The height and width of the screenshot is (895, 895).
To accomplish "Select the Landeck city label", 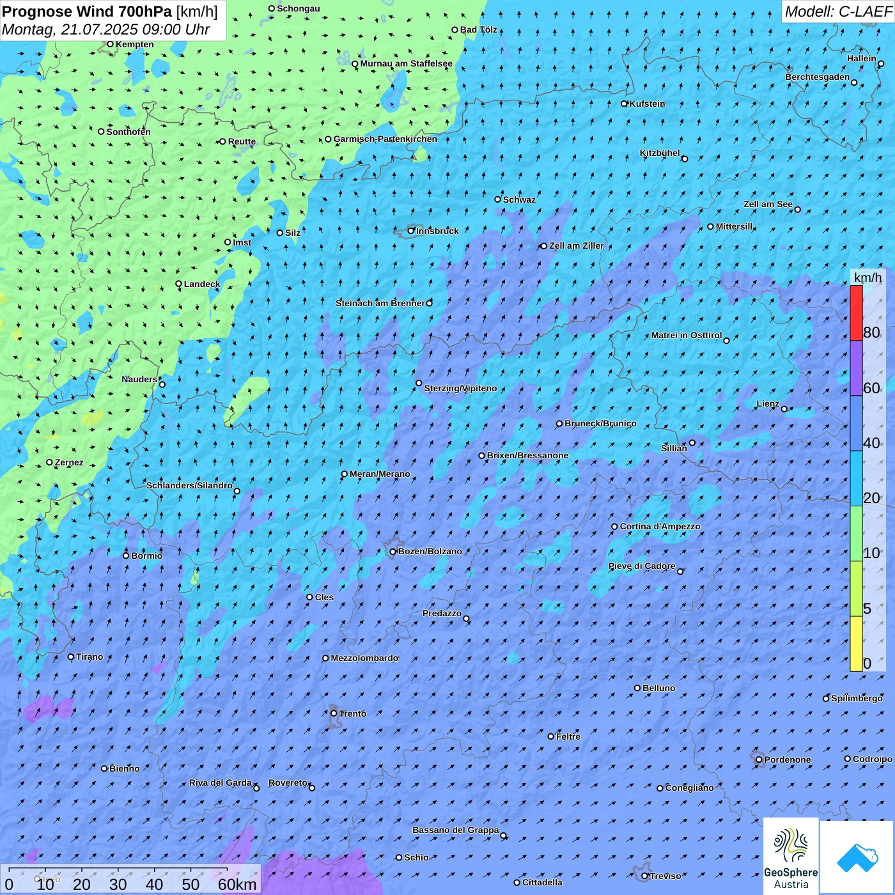I will point(202,284).
